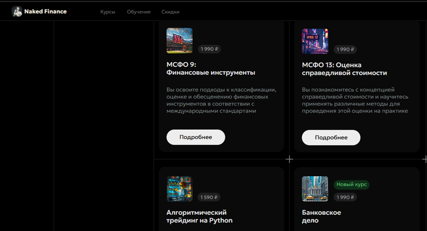Click Подробнее under МСФО 13 course
The image size is (427, 231).
[x=331, y=138]
